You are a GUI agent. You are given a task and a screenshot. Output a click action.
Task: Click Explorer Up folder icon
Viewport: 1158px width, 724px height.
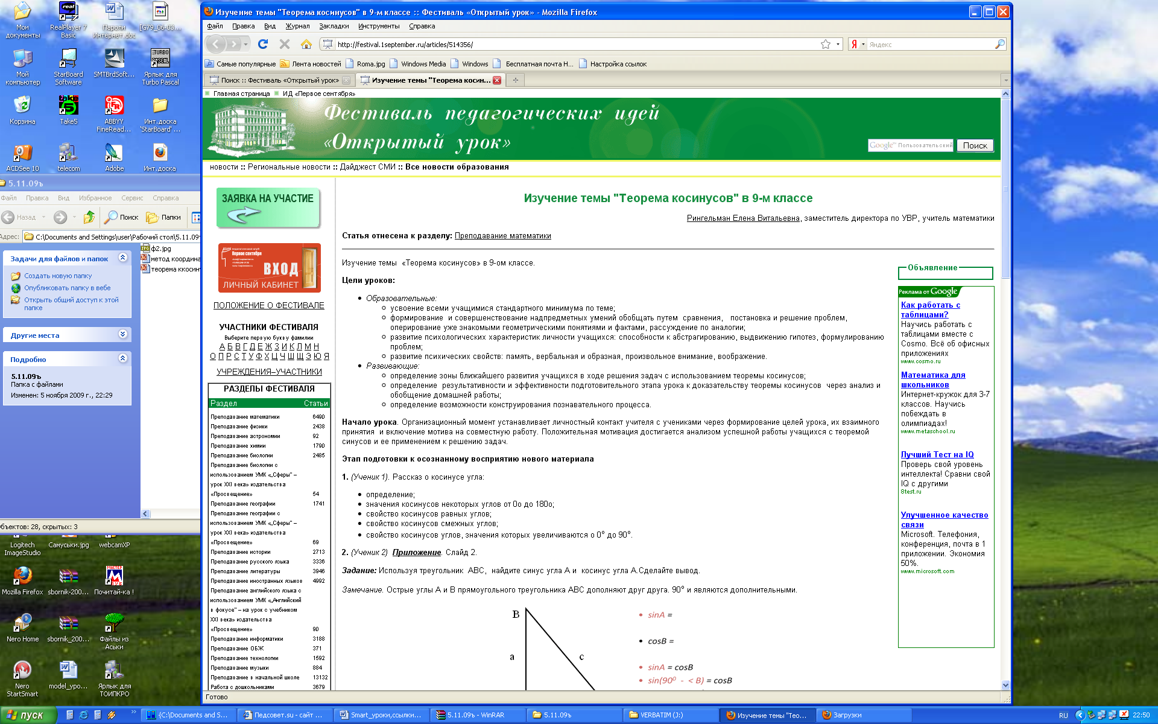[x=89, y=217]
